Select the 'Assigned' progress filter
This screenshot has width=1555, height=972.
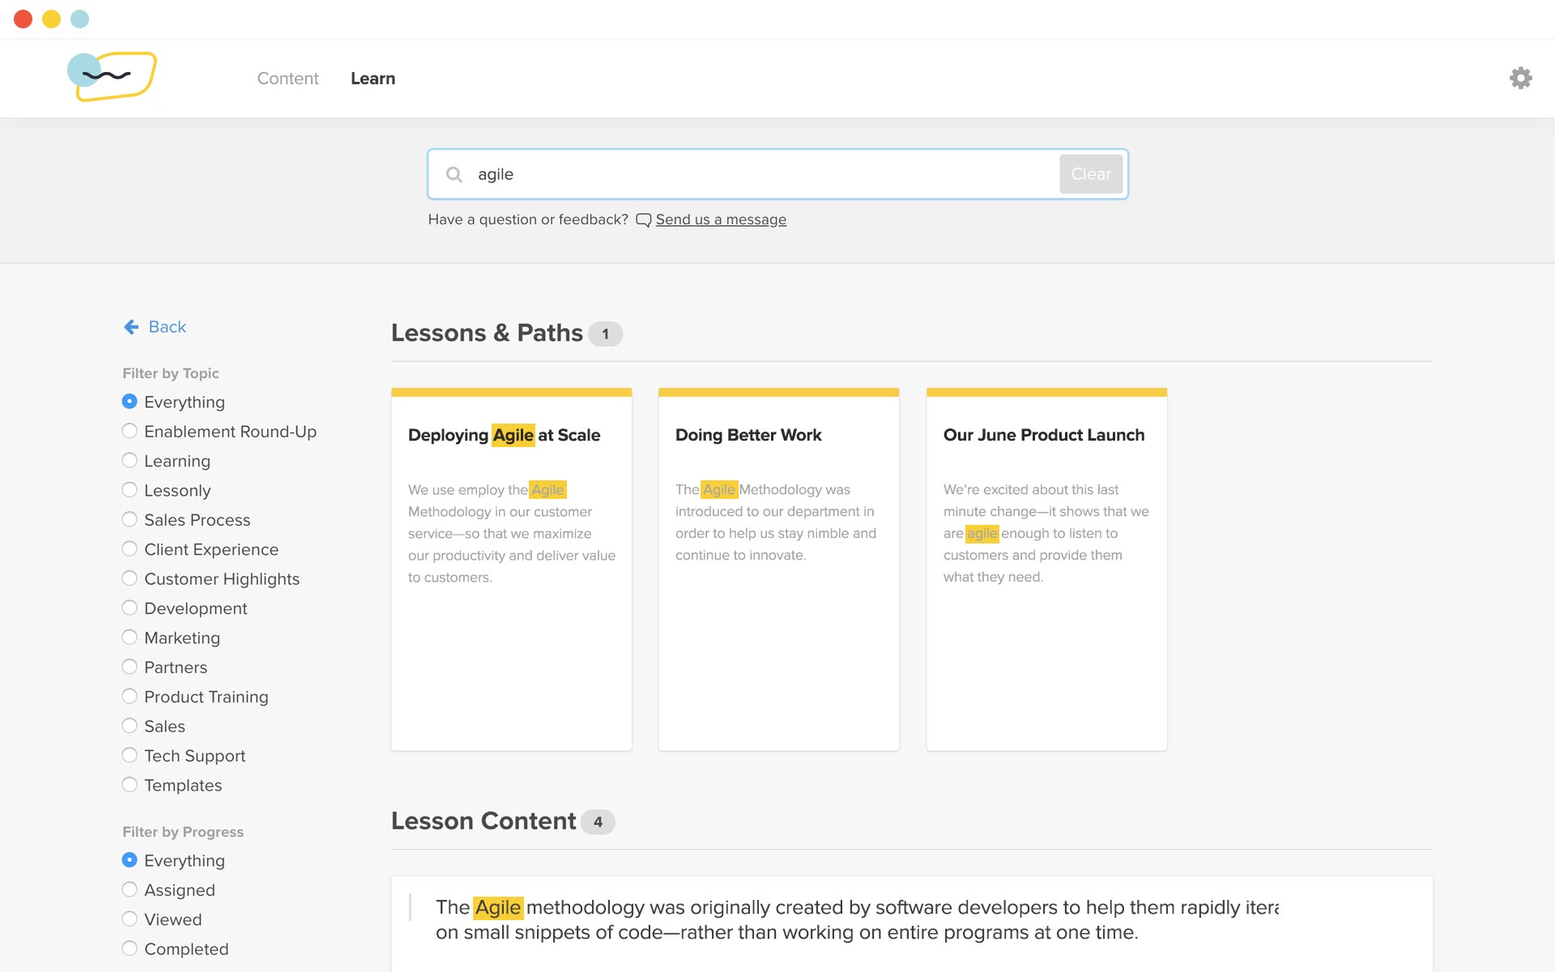click(x=130, y=889)
